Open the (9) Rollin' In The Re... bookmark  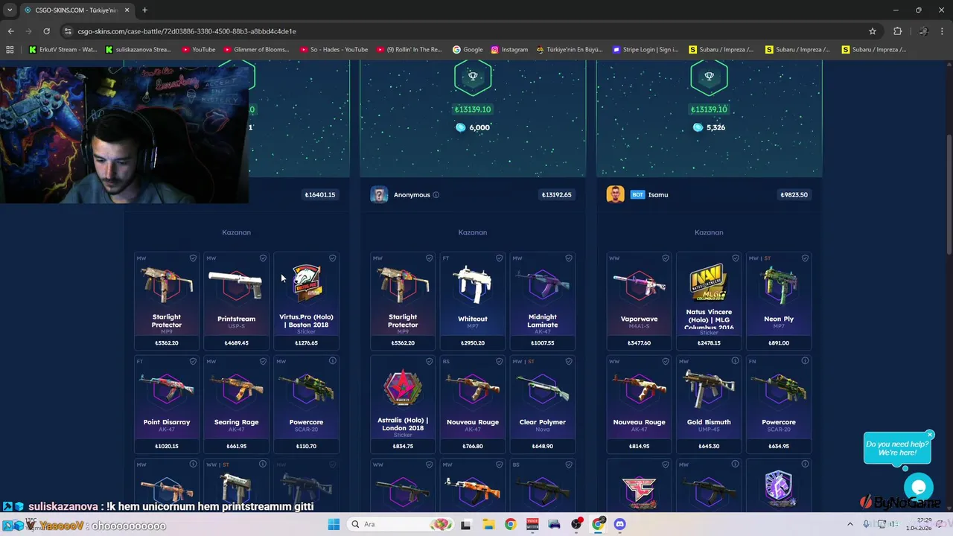click(x=409, y=50)
